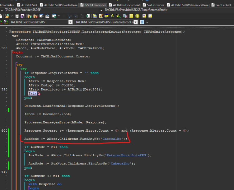234x190 pixels.
Task: Click the Open file toolbar icon
Action: click(7, 16)
